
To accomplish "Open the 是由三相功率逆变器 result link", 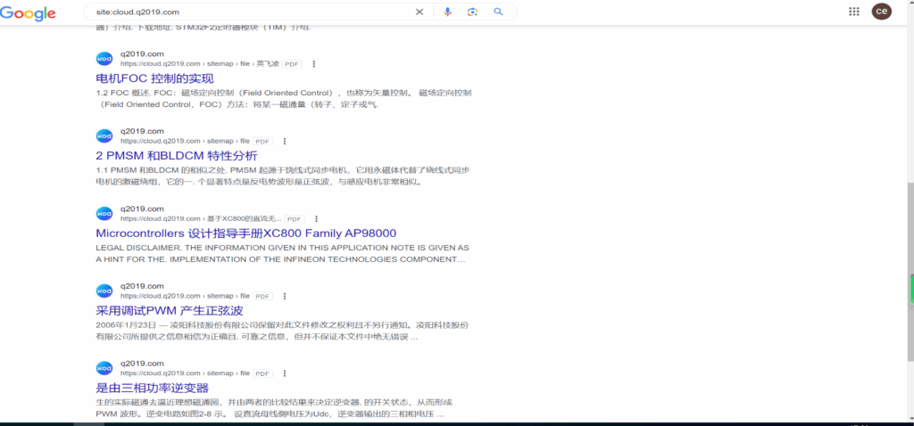I will [152, 389].
